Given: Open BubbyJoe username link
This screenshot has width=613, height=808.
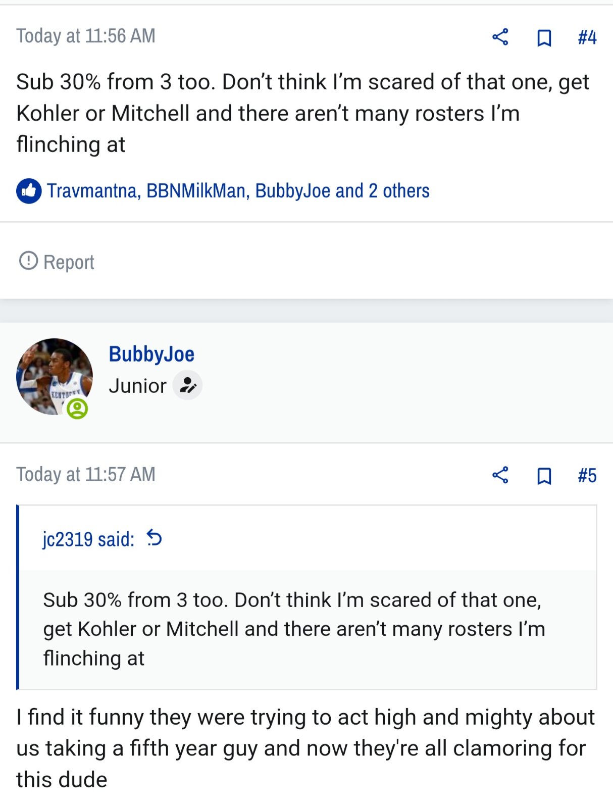Looking at the screenshot, I should [151, 354].
